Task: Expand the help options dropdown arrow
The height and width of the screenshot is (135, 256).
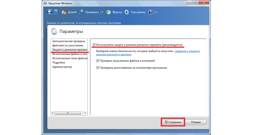Action: 156,12
